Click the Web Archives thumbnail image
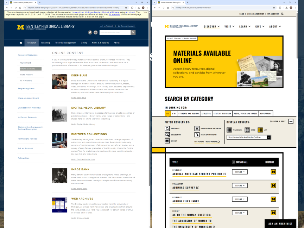Viewport: 304px width, 228px height. 60,205
